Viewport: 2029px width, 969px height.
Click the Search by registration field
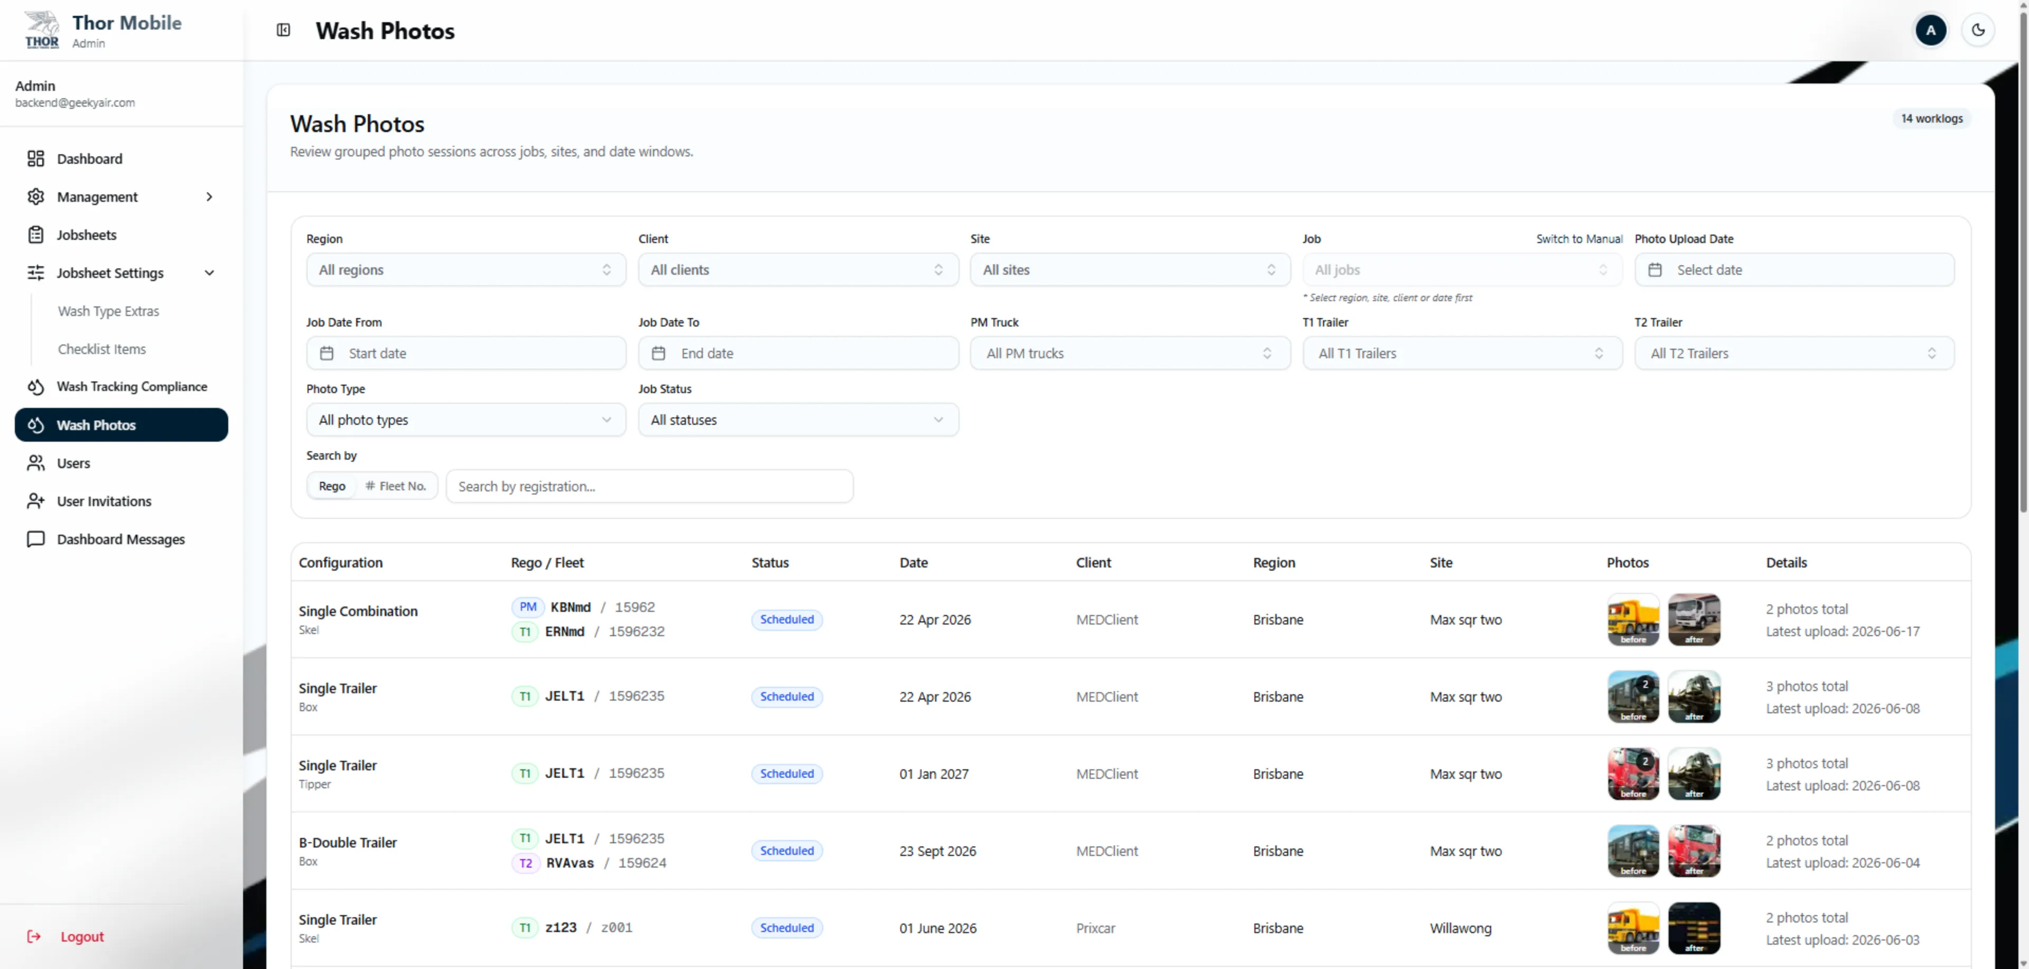coord(649,486)
